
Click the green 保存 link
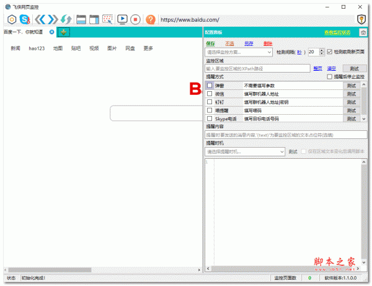[210, 43]
